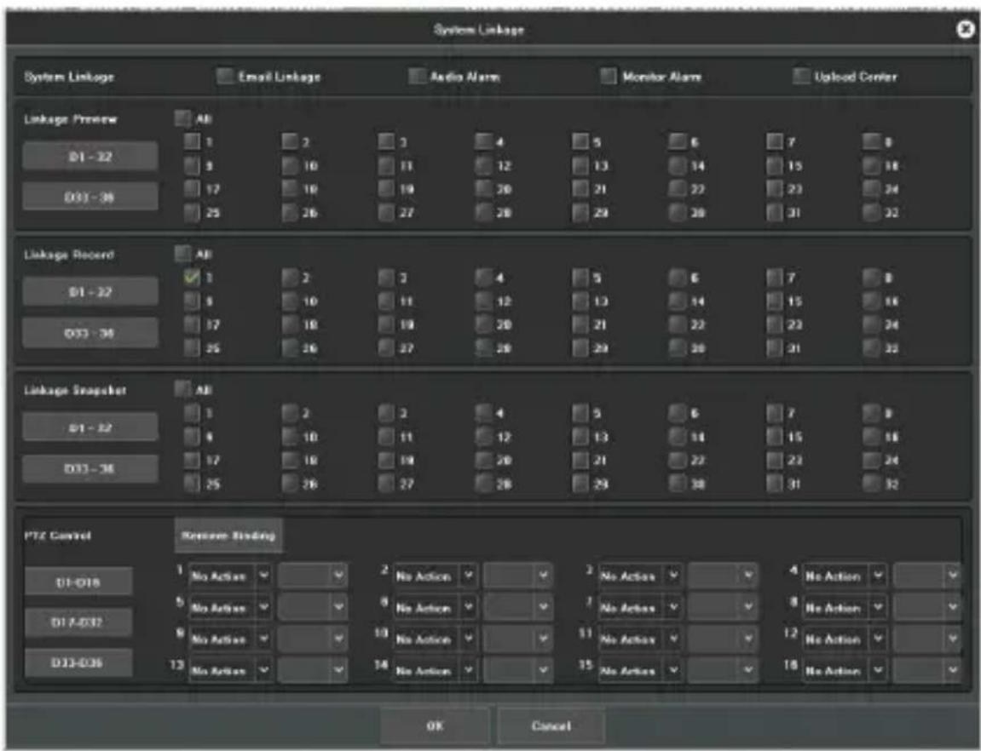
Task: Check channel 25 in Linkage Snapshot
Action: click(x=192, y=484)
